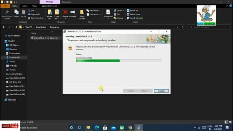
Task: Open Mail app from taskbar
Action: pos(114,128)
